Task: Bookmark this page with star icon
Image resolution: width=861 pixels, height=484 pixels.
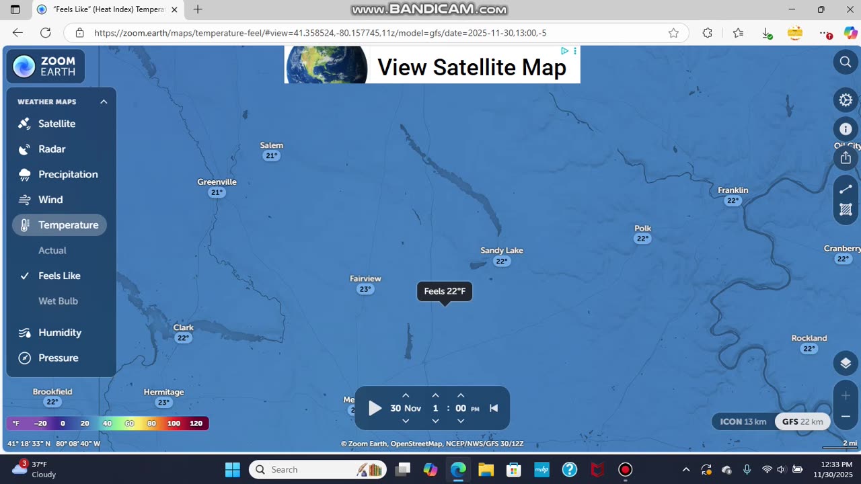Action: tap(673, 33)
